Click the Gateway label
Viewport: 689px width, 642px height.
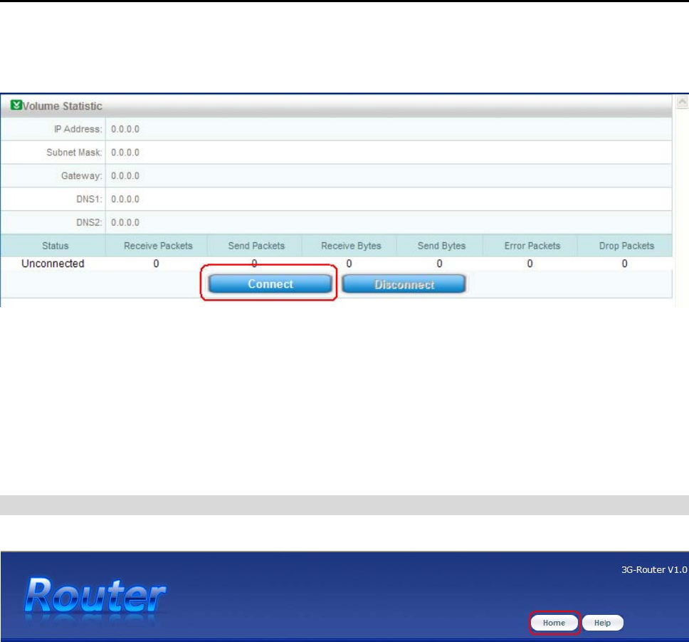82,175
